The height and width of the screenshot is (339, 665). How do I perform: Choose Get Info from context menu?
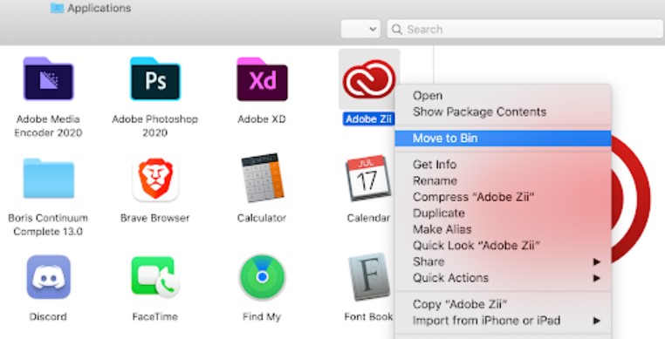[x=503, y=165]
